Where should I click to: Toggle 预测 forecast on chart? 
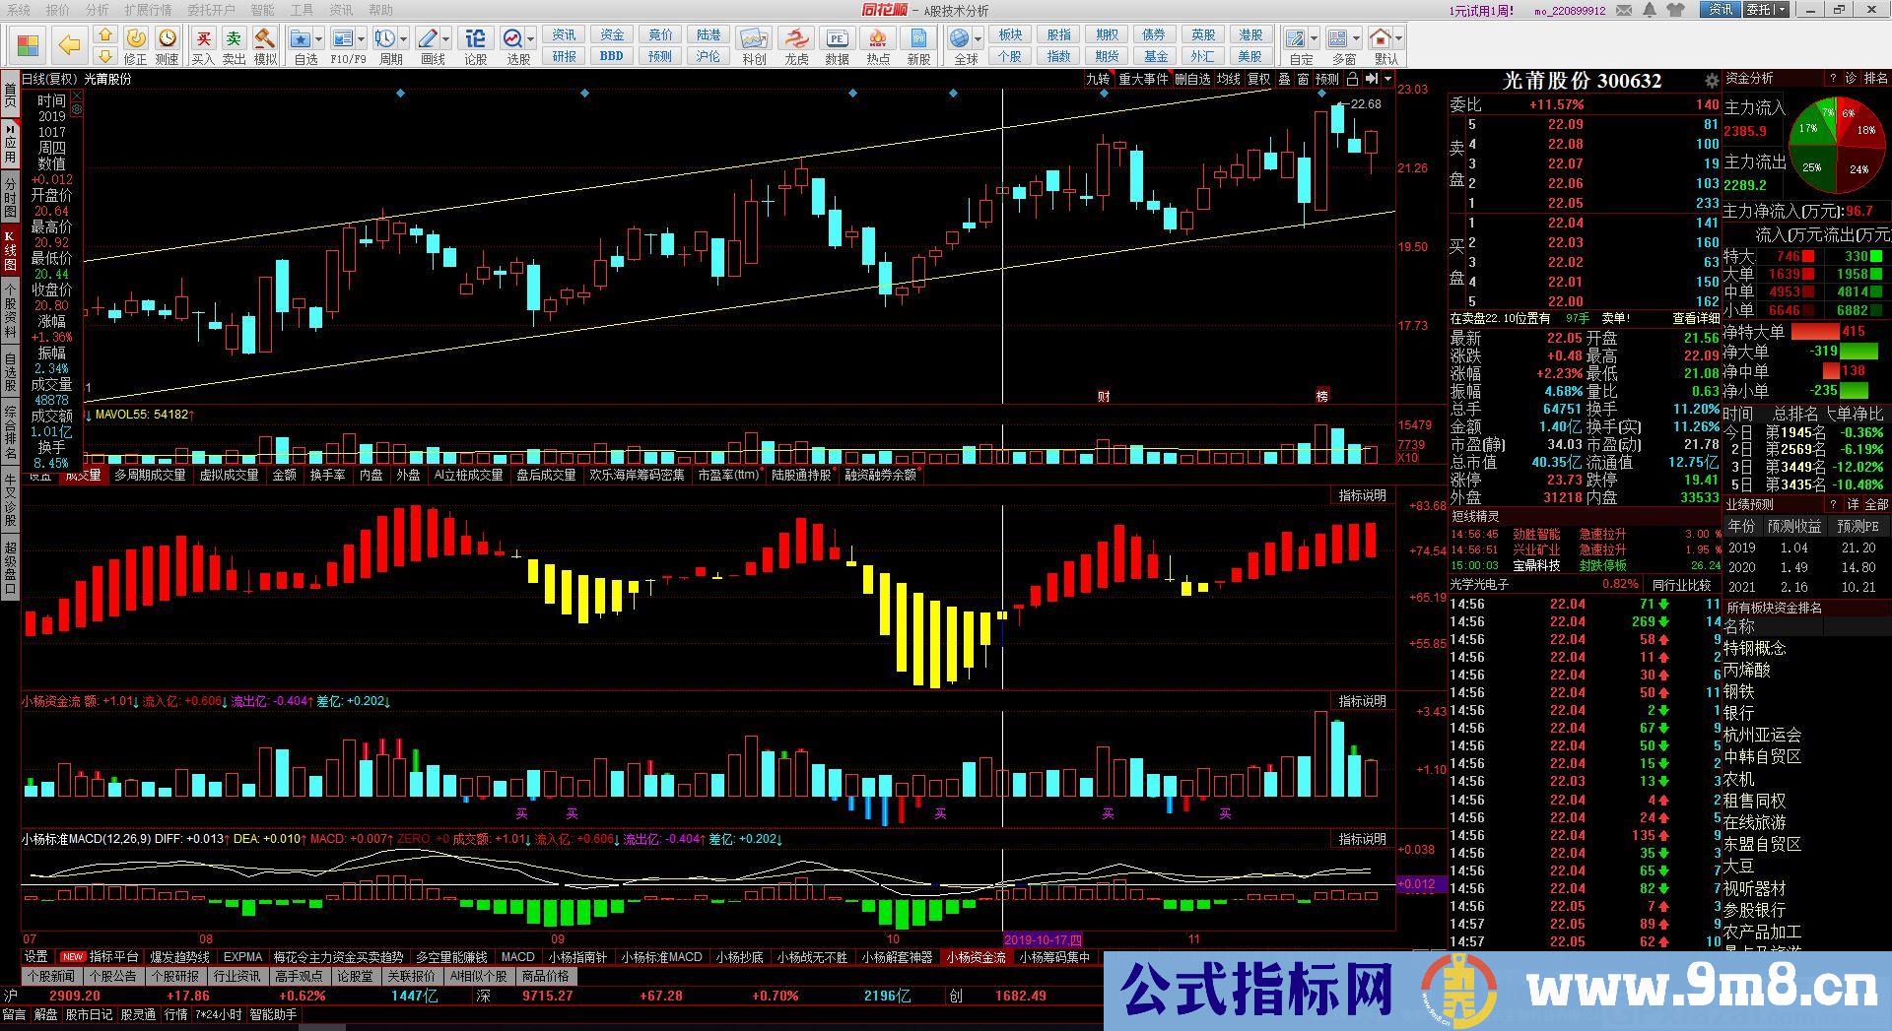pyautogui.click(x=1326, y=79)
